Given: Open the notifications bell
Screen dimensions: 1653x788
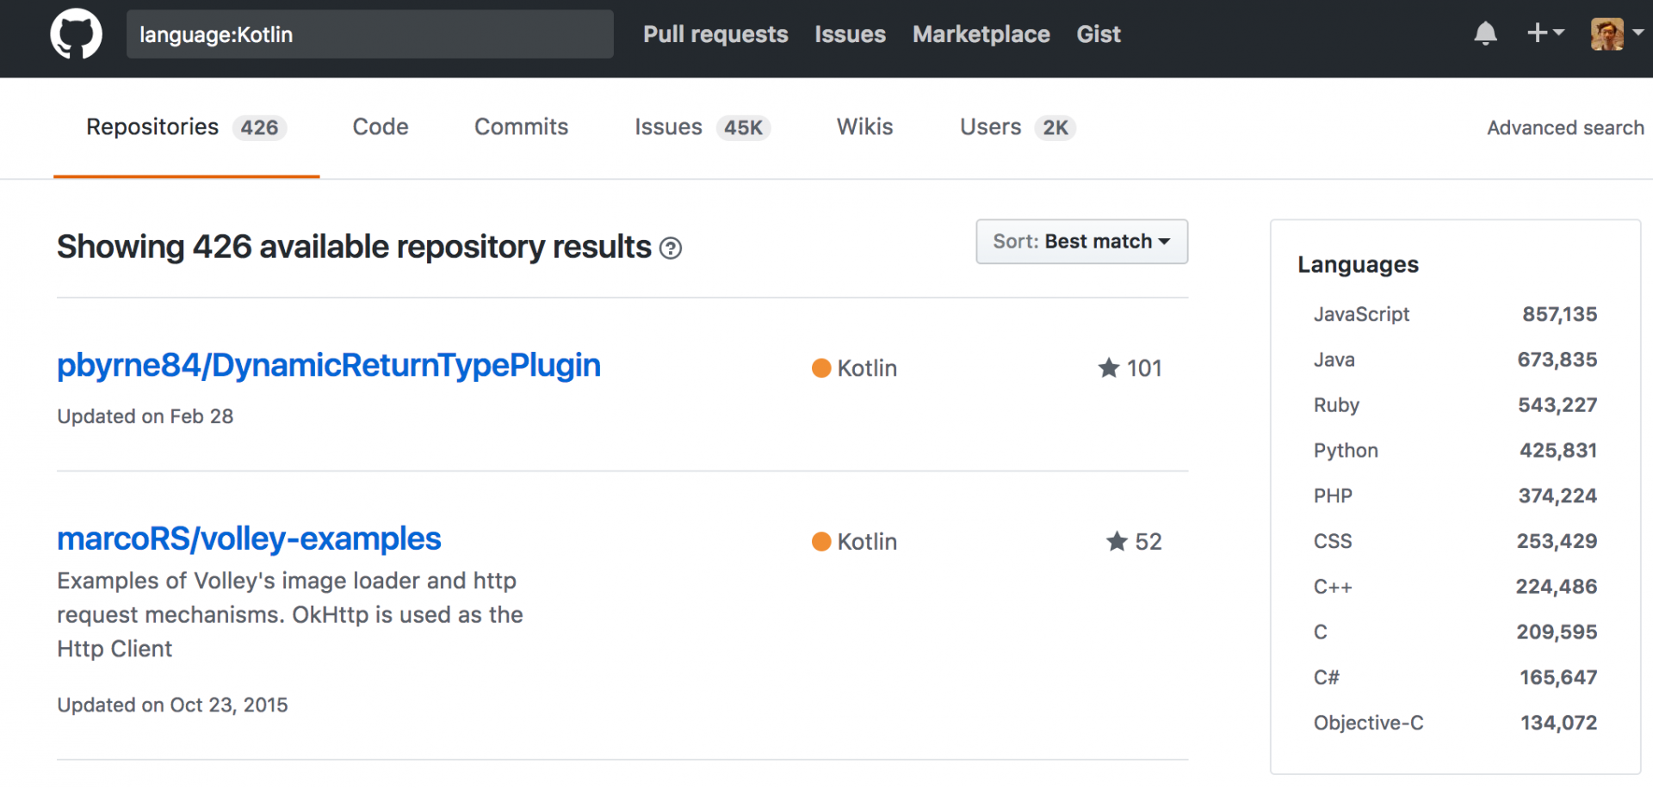Looking at the screenshot, I should tap(1485, 34).
